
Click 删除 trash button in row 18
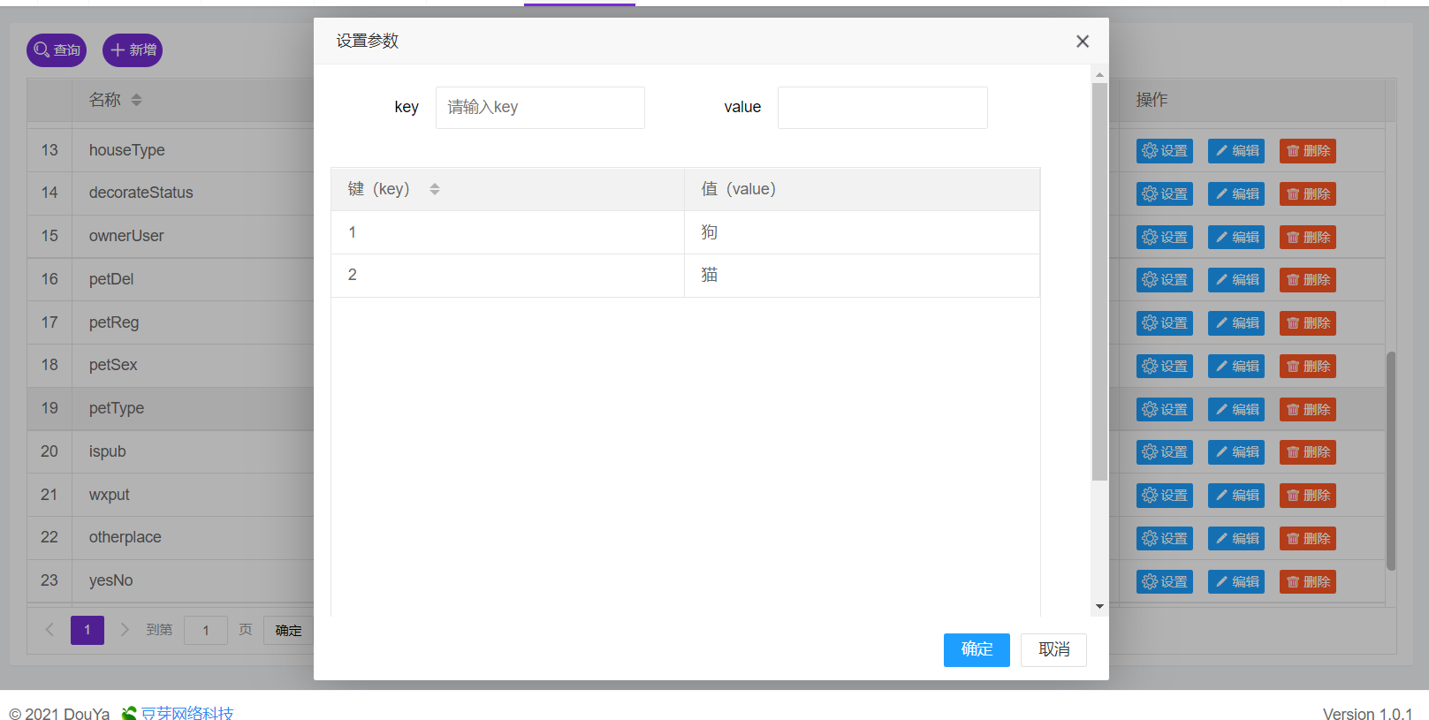point(1308,367)
